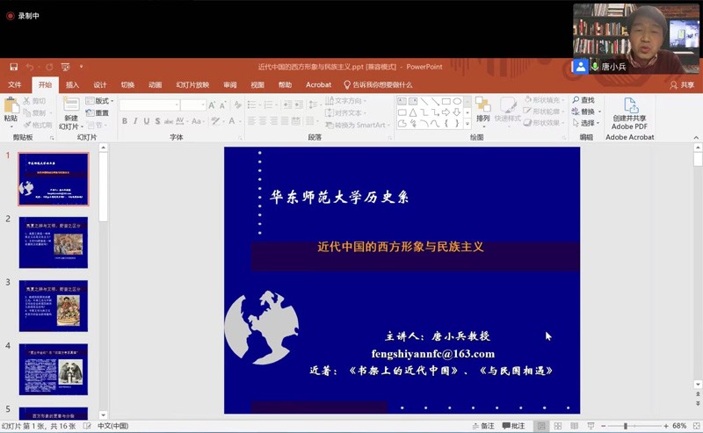The height and width of the screenshot is (433, 703).
Task: Click the Save icon in quick access toolbar
Action: 13,67
